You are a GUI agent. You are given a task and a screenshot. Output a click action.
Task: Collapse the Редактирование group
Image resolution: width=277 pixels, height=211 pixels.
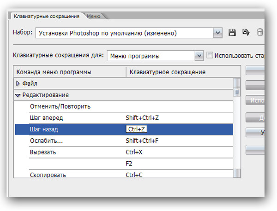click(18, 95)
